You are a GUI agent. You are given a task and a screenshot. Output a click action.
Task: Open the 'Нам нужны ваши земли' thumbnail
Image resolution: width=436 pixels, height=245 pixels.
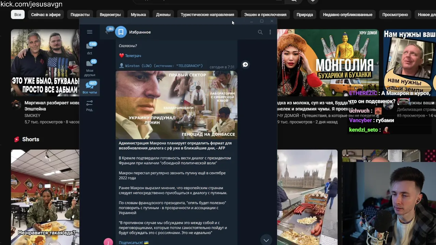pos(409,63)
